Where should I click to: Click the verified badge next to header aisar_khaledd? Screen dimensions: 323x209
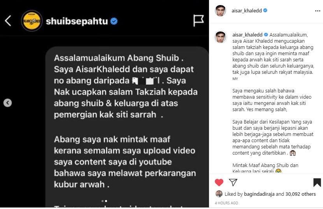click(x=265, y=10)
